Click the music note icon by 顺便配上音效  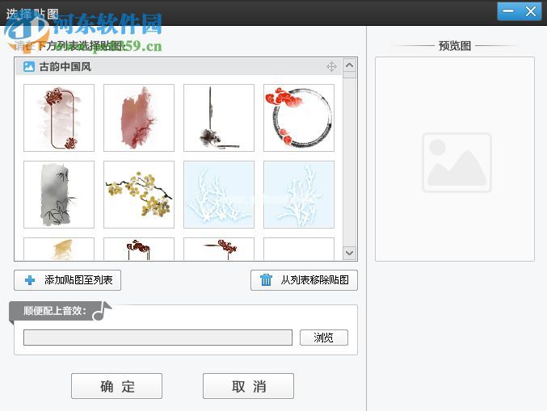102,311
